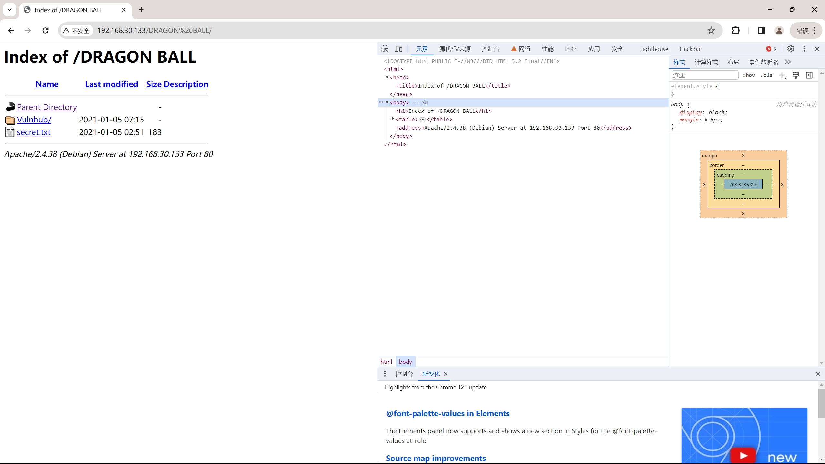Click the styles filter input field
The width and height of the screenshot is (825, 464).
(704, 75)
